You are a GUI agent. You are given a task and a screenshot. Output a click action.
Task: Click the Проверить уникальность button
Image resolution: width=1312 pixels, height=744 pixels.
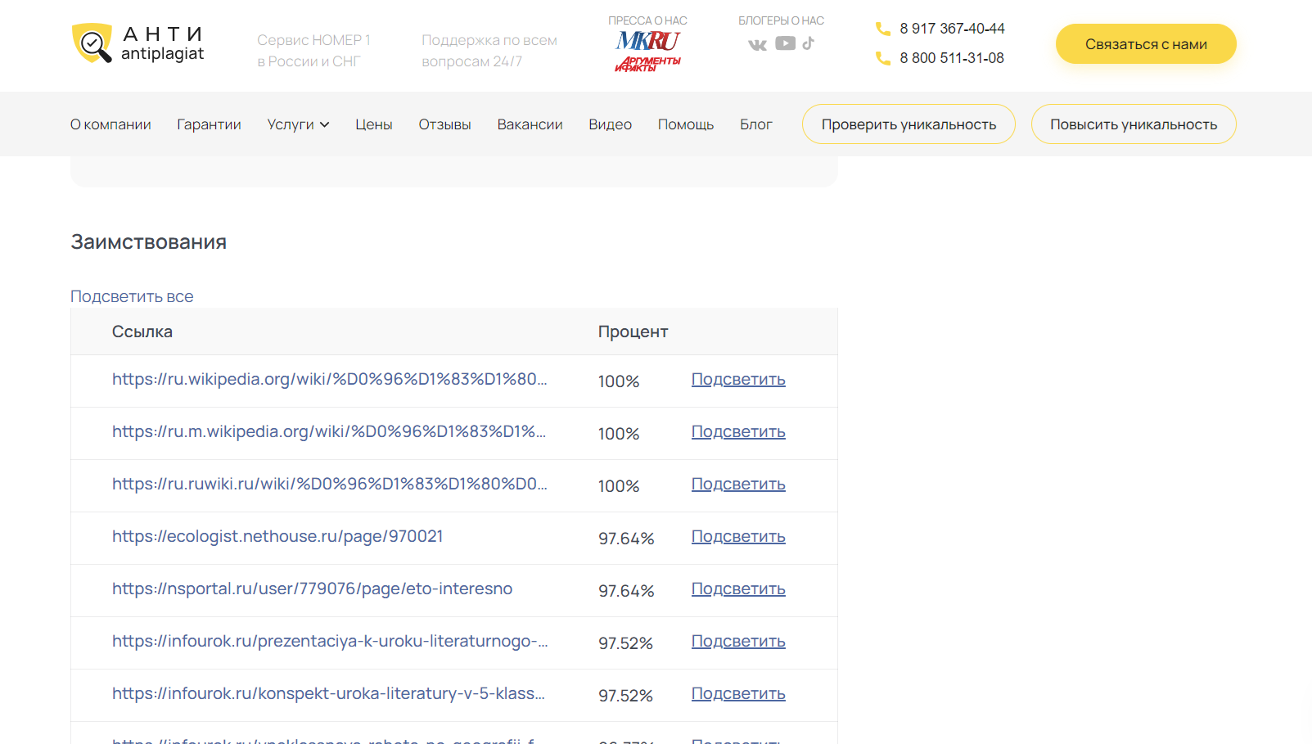click(908, 124)
